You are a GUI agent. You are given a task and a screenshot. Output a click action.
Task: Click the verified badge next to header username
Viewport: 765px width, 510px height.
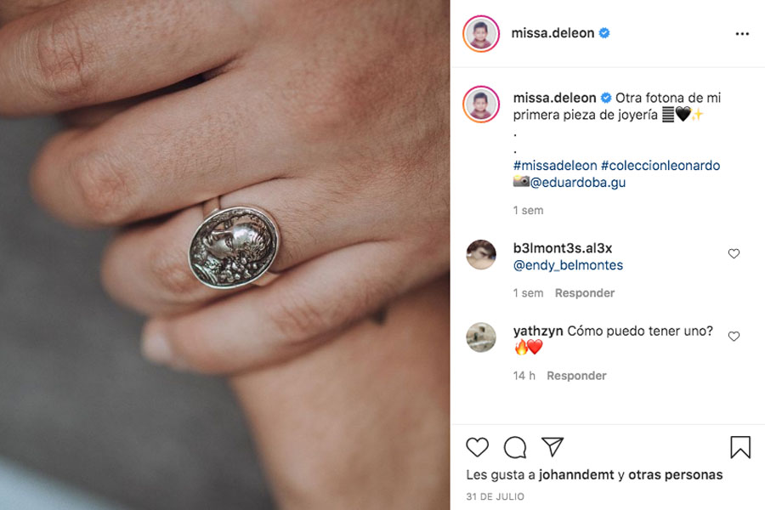click(x=604, y=32)
